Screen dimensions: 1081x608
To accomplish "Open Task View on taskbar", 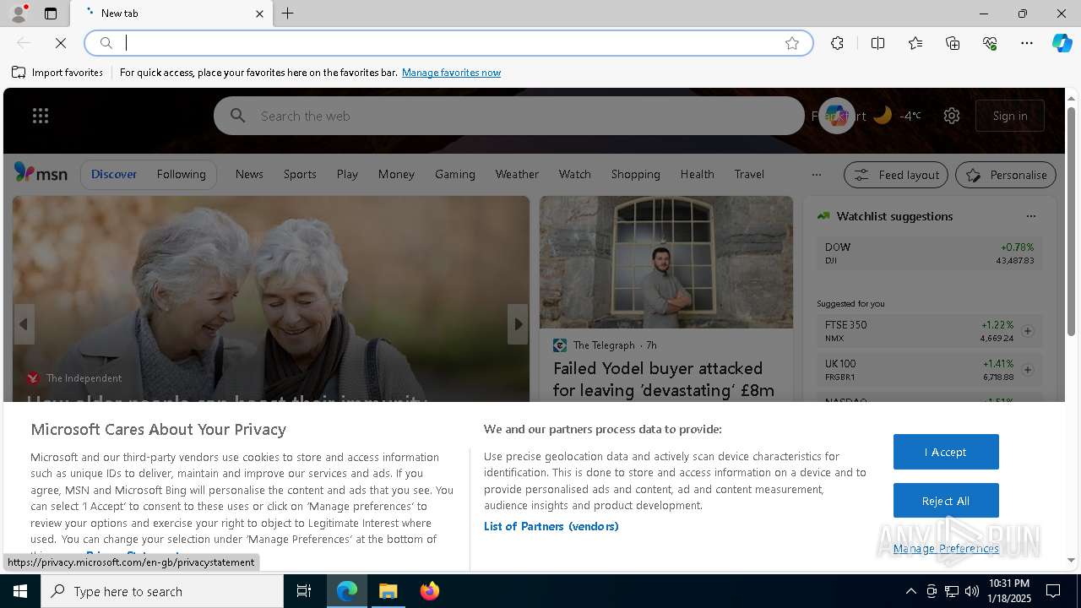I will [304, 591].
